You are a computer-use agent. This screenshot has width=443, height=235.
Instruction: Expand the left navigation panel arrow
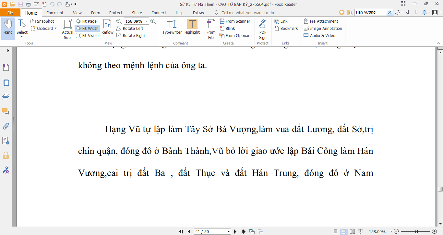coord(8,51)
